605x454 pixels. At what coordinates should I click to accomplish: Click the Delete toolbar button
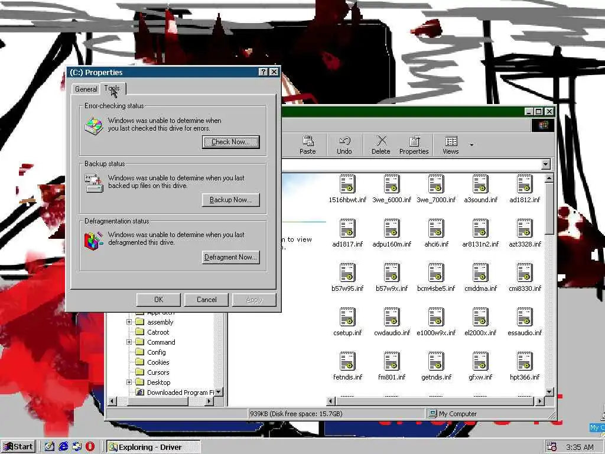click(381, 145)
